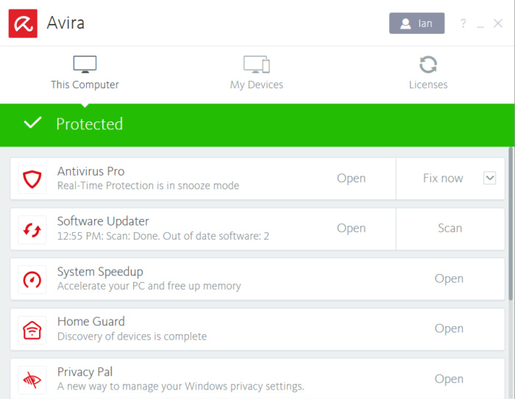515x399 pixels.
Task: Open System Speedup
Action: [449, 278]
